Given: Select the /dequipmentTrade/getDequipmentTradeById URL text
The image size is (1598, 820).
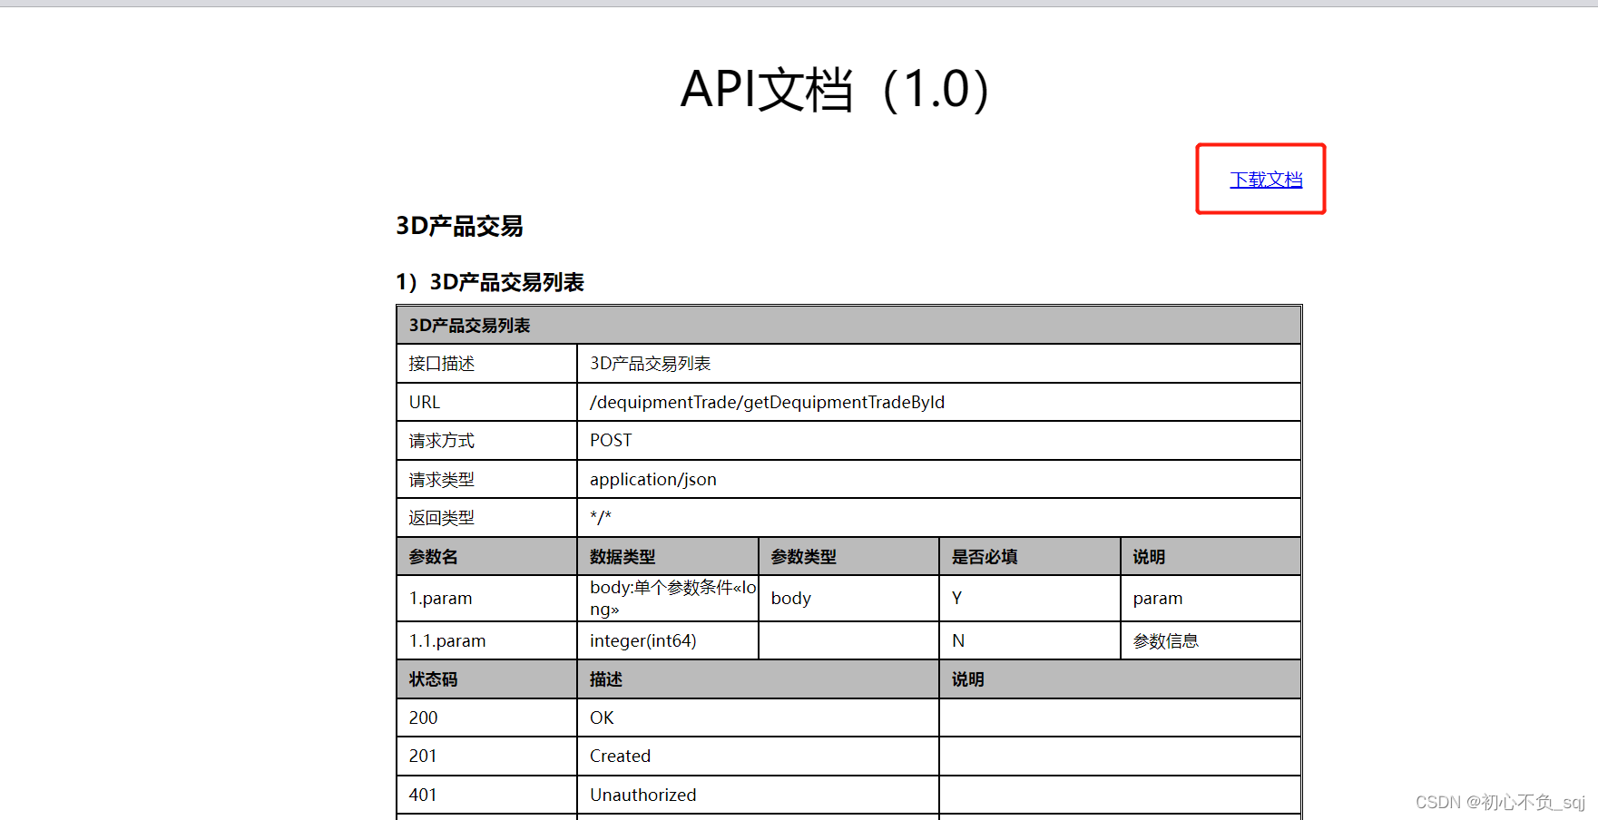Looking at the screenshot, I should pos(767,402).
